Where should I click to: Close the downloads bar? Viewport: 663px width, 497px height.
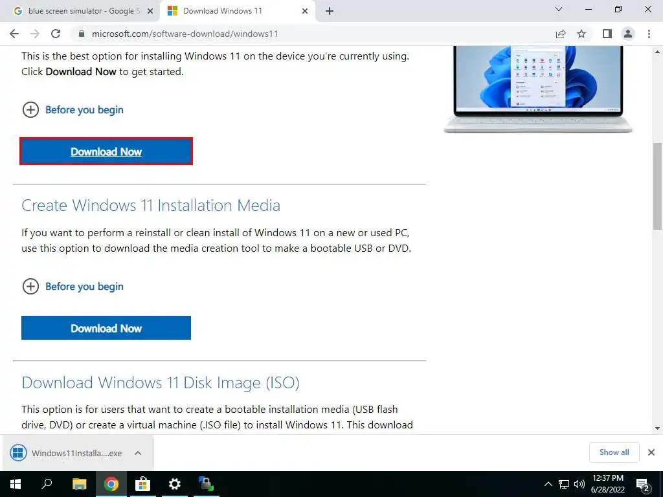[x=651, y=452]
